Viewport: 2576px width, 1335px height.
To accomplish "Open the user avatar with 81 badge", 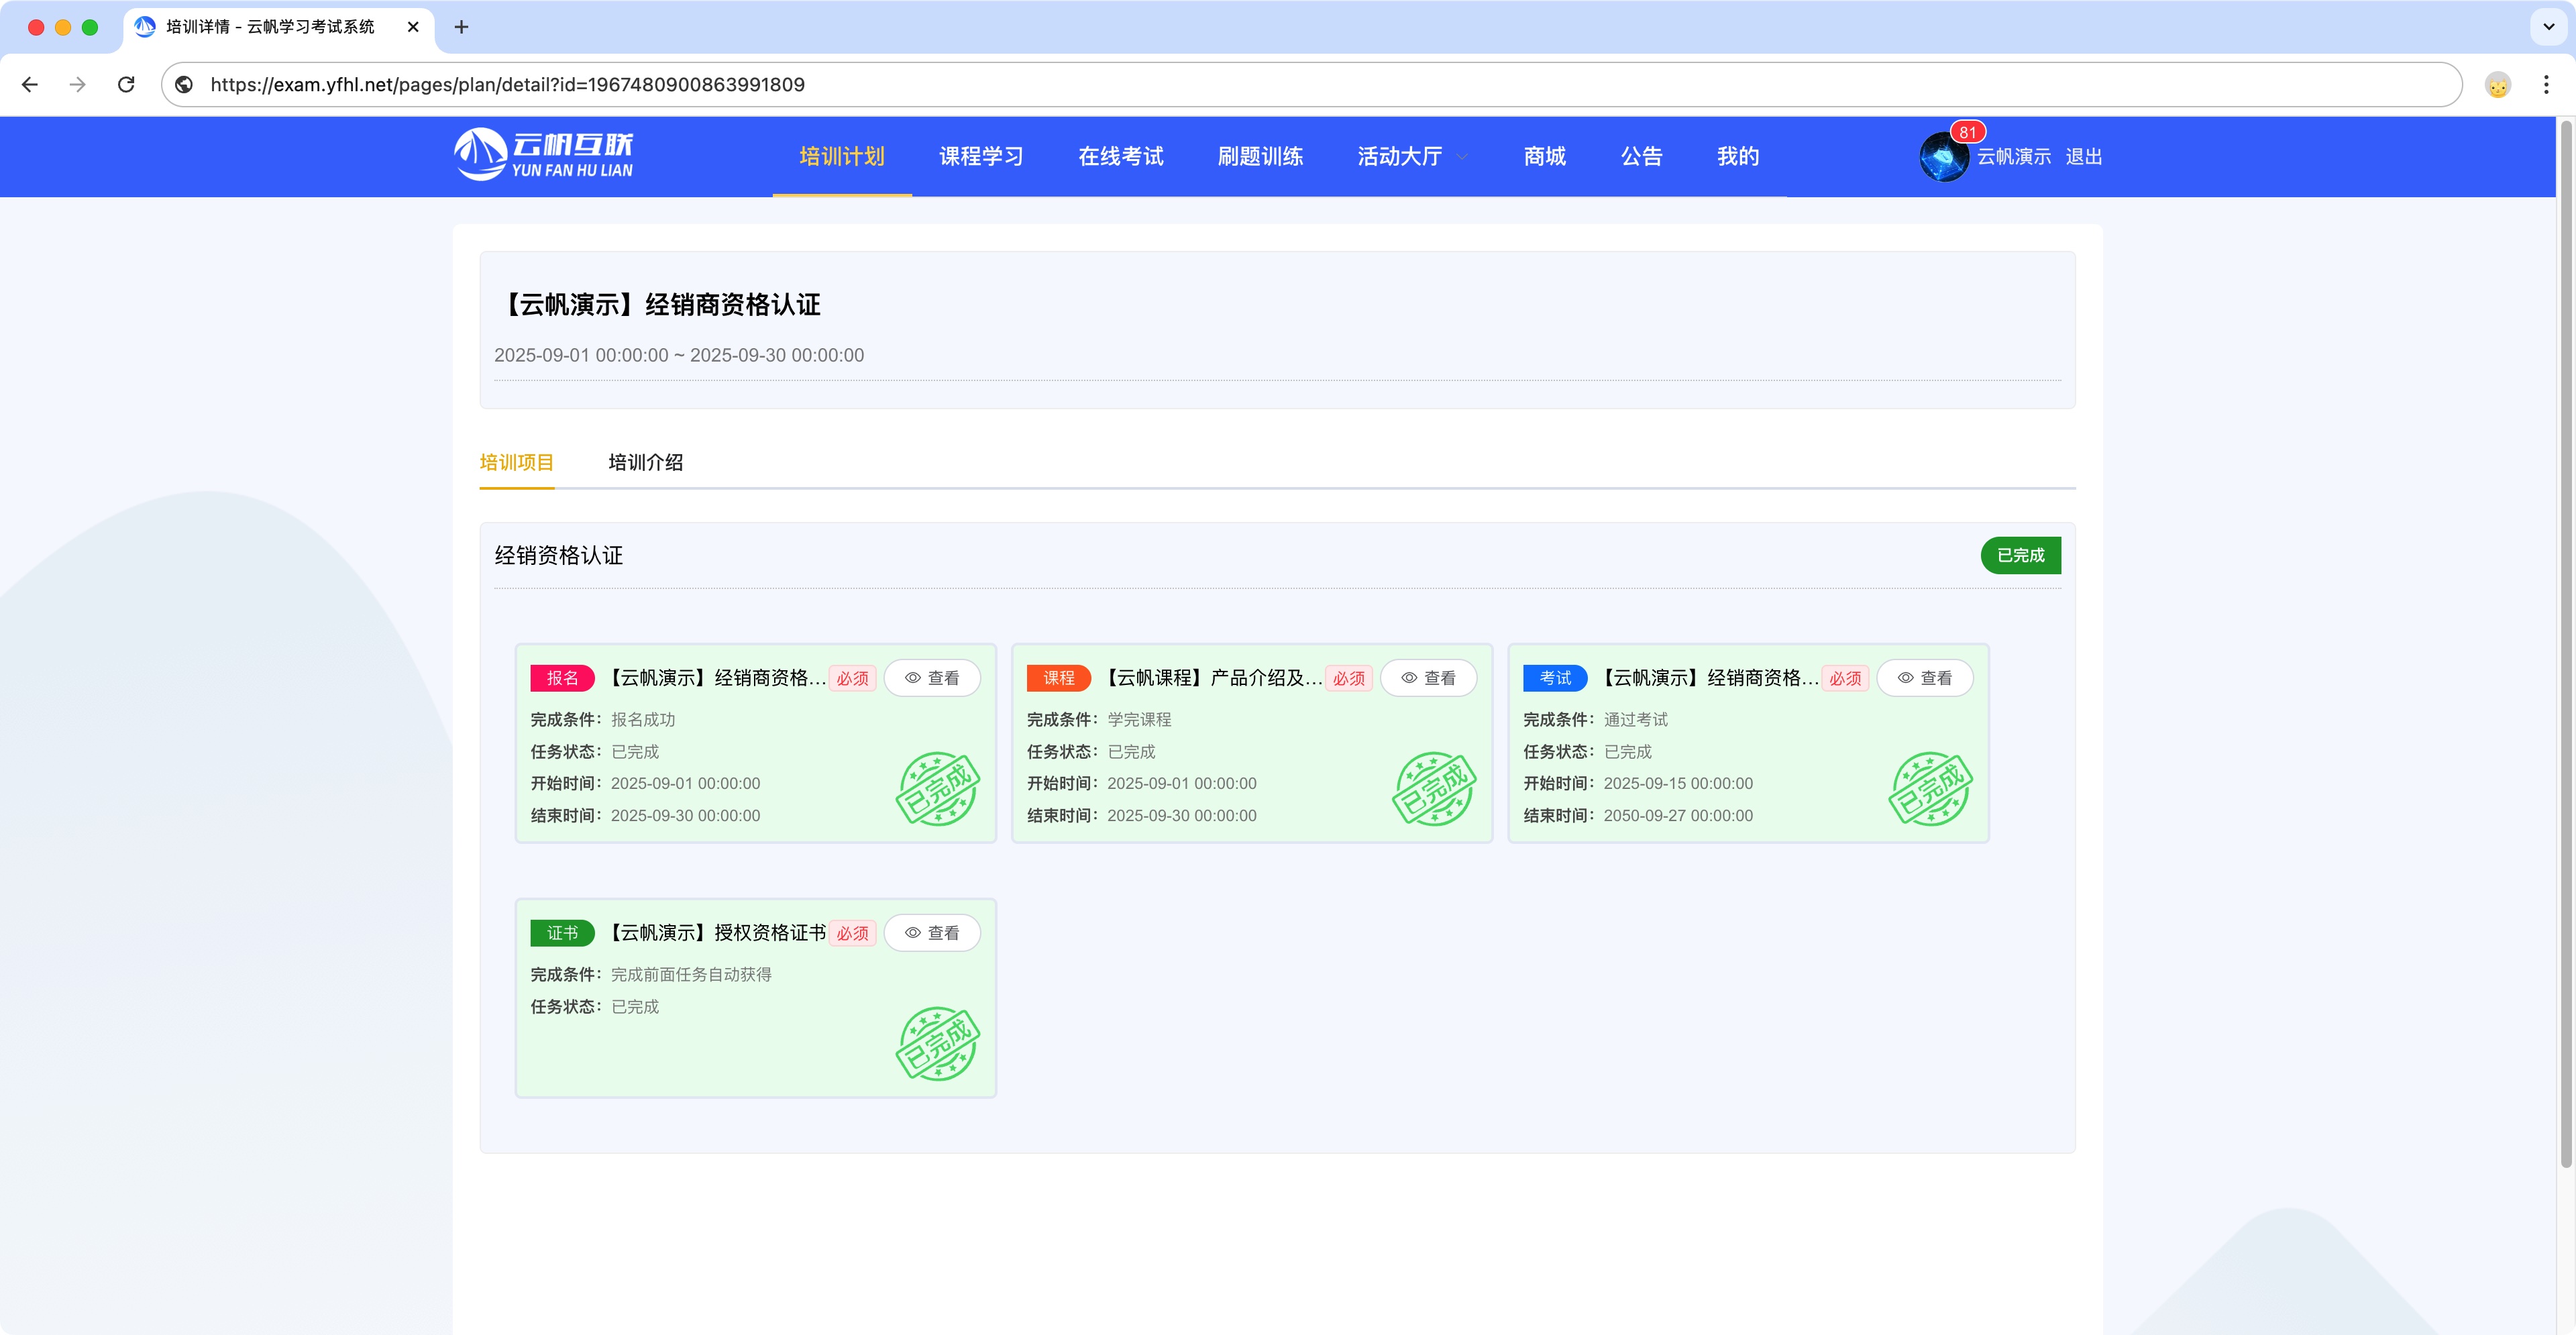I will click(1943, 157).
